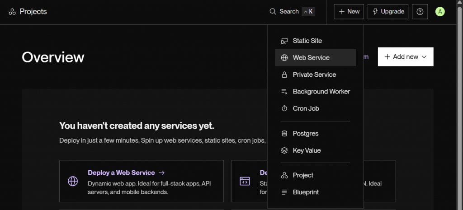The width and height of the screenshot is (463, 210).
Task: Select Web Service from the menu
Action: click(x=311, y=58)
